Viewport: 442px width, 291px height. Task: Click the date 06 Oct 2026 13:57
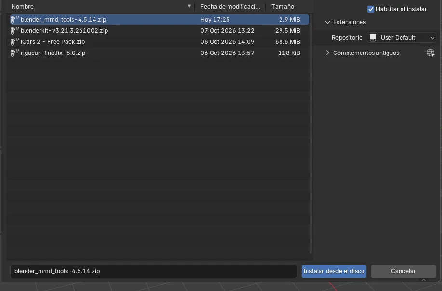pyautogui.click(x=227, y=53)
